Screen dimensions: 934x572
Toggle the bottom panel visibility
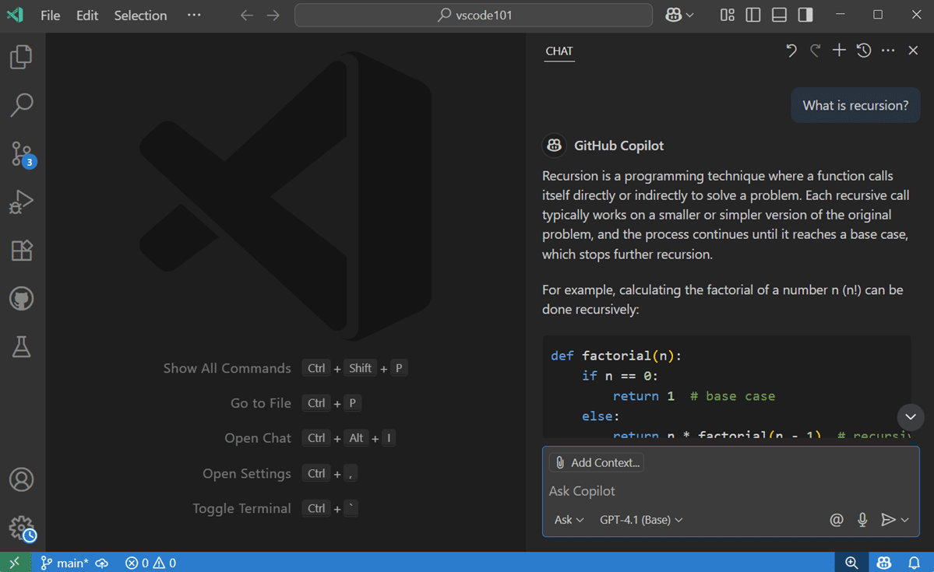tap(778, 14)
